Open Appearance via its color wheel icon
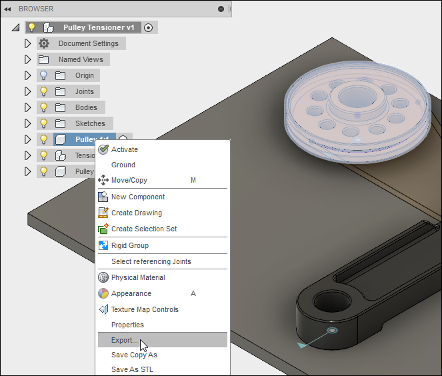 pos(103,293)
